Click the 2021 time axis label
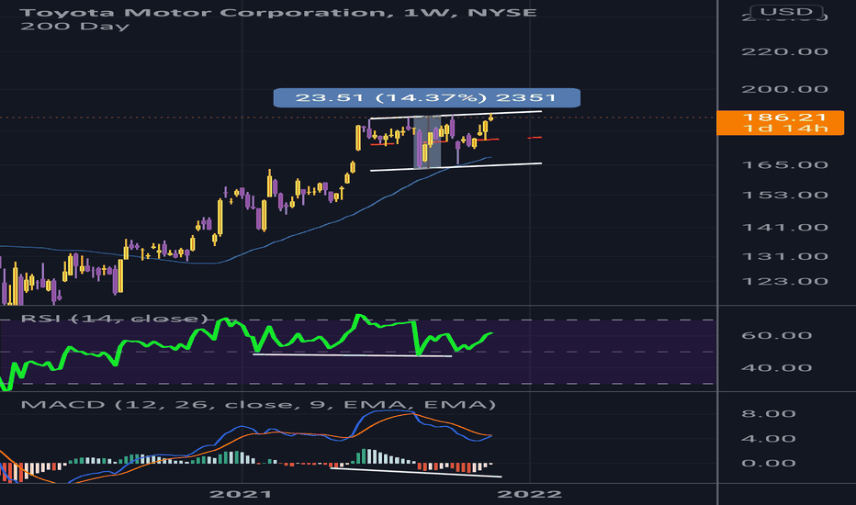 (241, 494)
